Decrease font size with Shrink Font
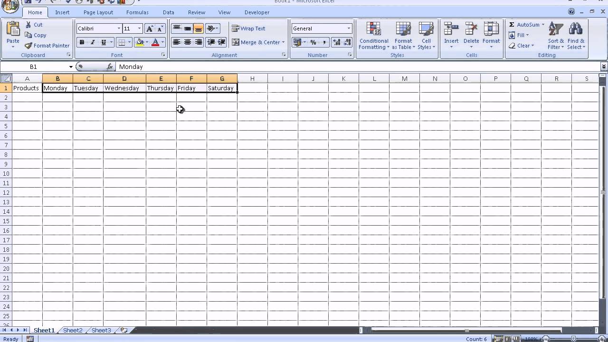The image size is (608, 342). [161, 28]
